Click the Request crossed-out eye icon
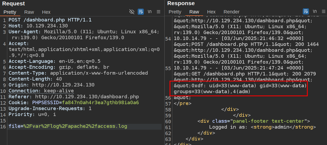This screenshot has width=327, height=145. pos(132,12)
